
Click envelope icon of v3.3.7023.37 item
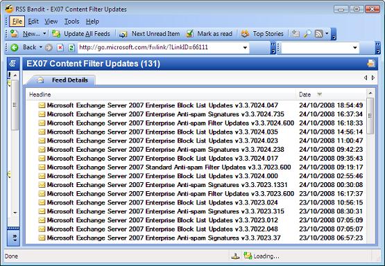pyautogui.click(x=42, y=238)
